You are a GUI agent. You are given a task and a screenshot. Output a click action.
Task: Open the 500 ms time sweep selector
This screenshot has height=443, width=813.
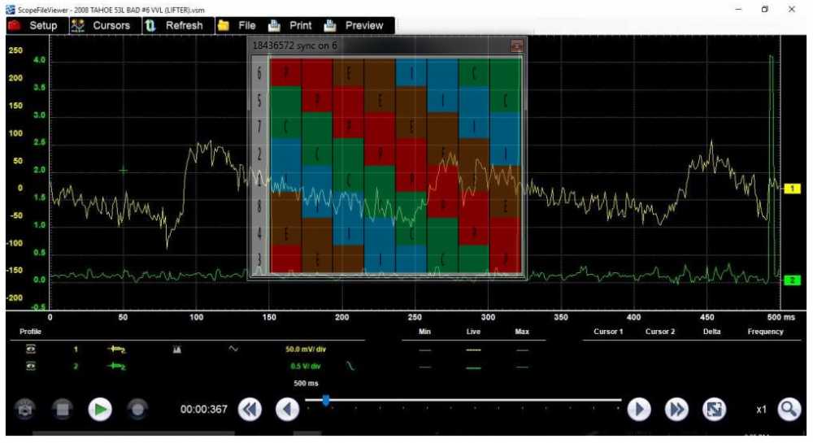click(x=306, y=382)
